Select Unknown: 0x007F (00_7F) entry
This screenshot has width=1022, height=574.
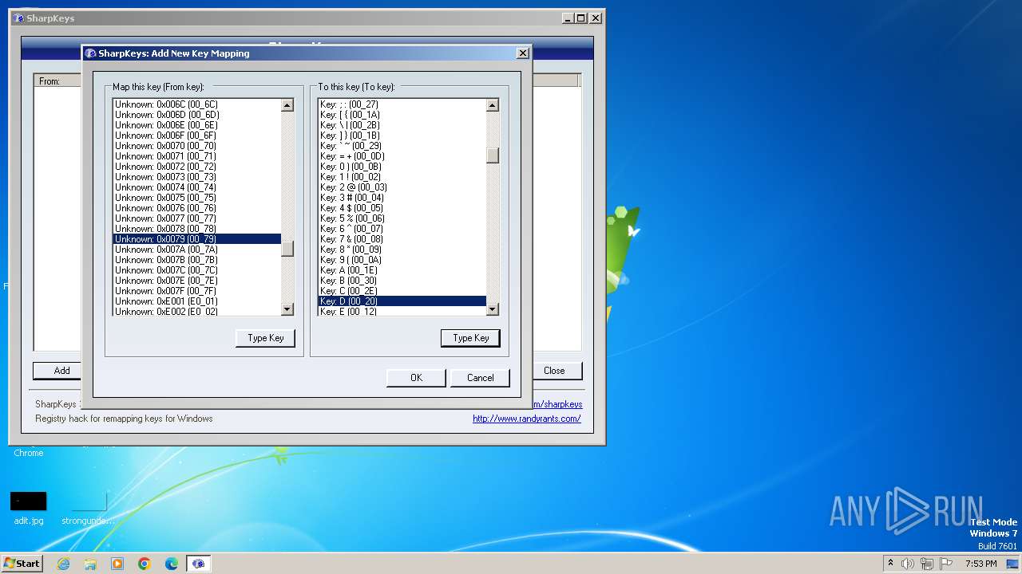(196, 291)
